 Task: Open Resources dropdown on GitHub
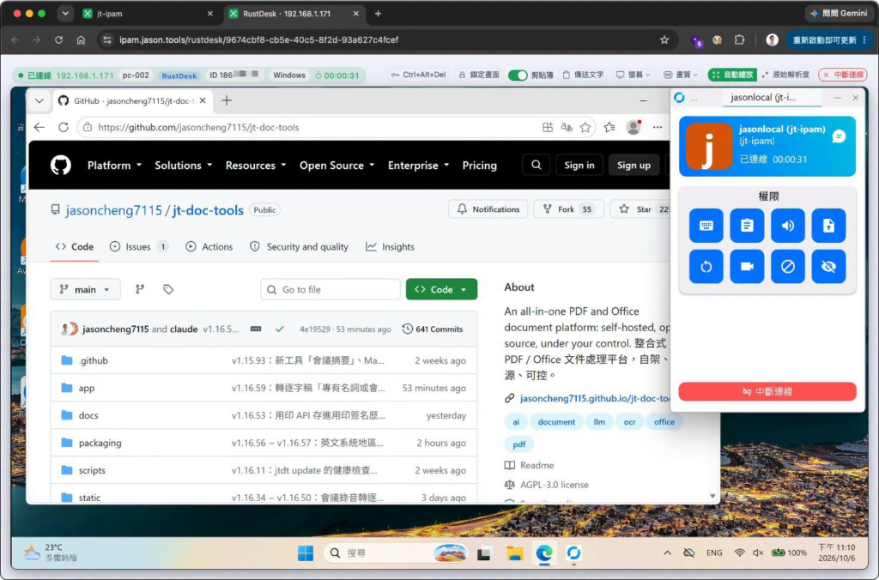256,166
